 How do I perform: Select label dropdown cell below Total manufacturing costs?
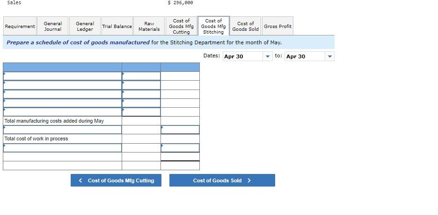(x=63, y=130)
